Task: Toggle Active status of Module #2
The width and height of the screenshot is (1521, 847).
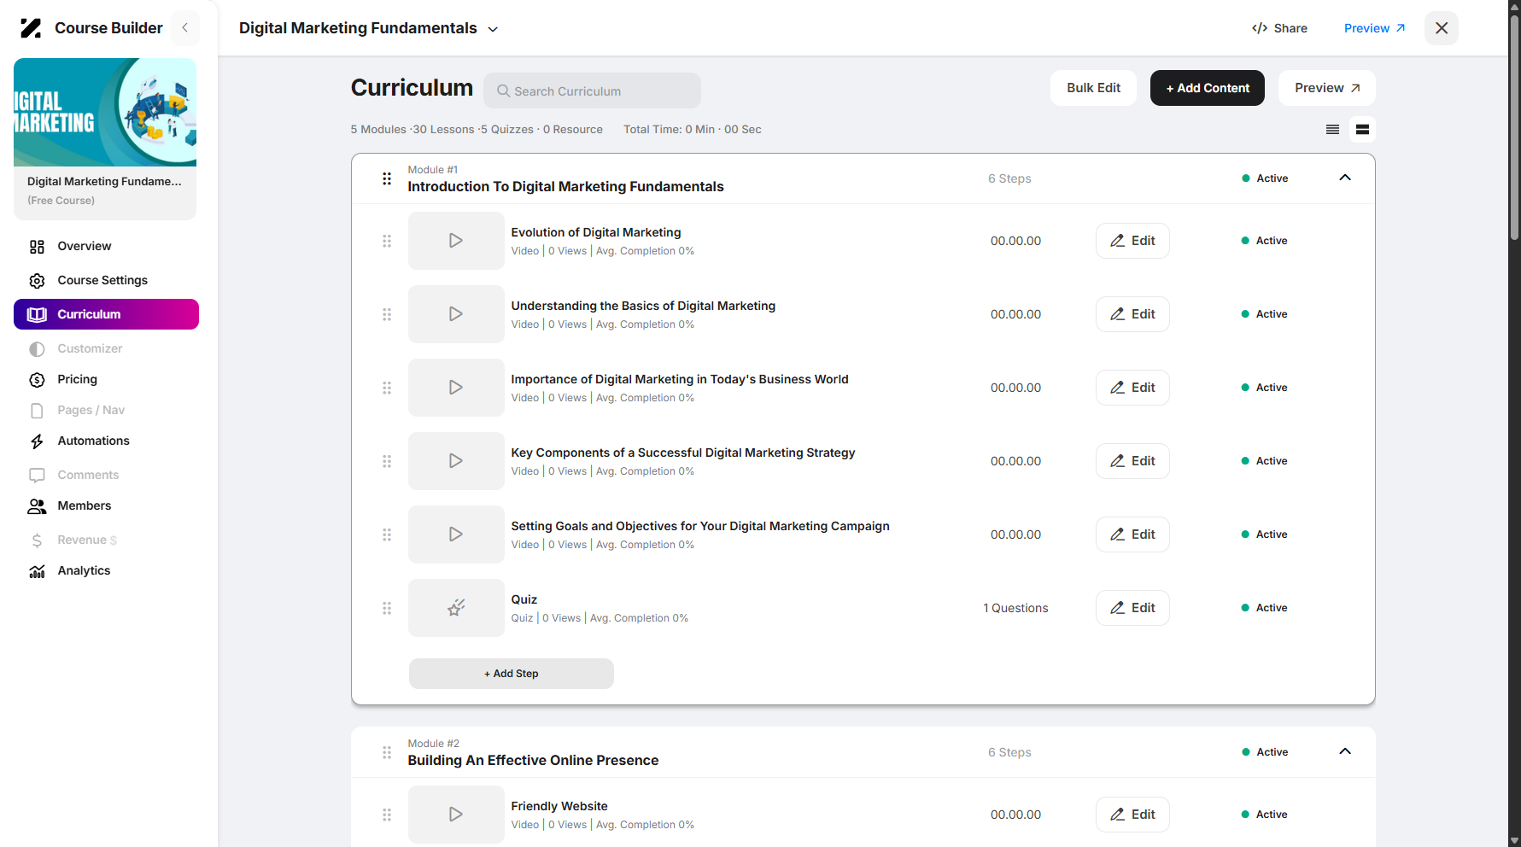Action: 1265,752
